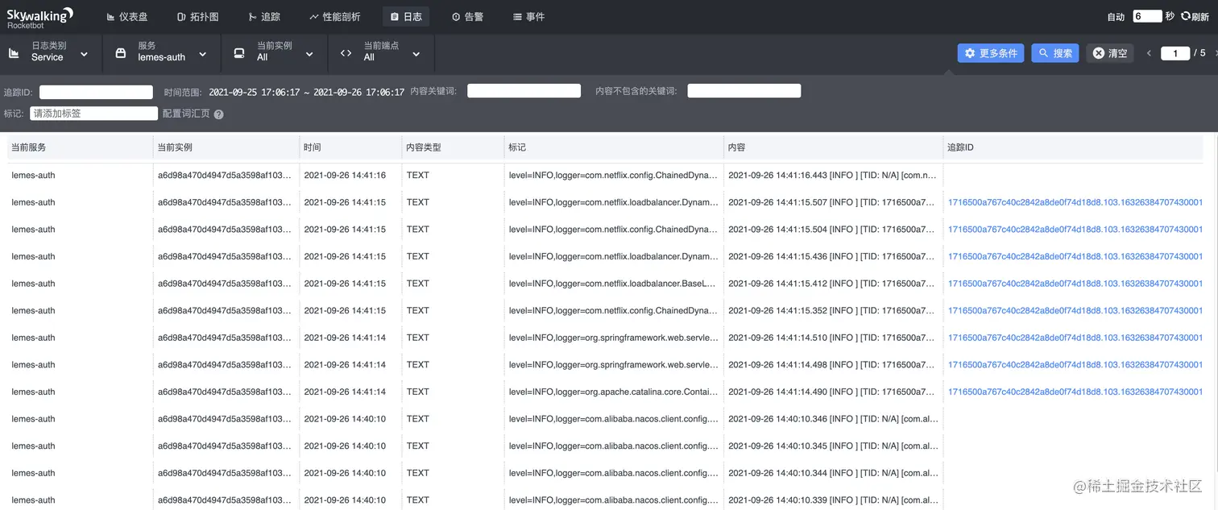The image size is (1218, 510).
Task: Go to next page arrow
Action: click(x=1215, y=53)
